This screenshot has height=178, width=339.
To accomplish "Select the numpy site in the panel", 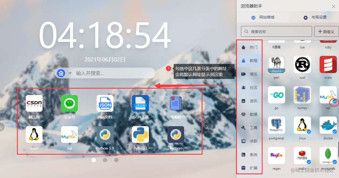I will pyautogui.click(x=302, y=95).
